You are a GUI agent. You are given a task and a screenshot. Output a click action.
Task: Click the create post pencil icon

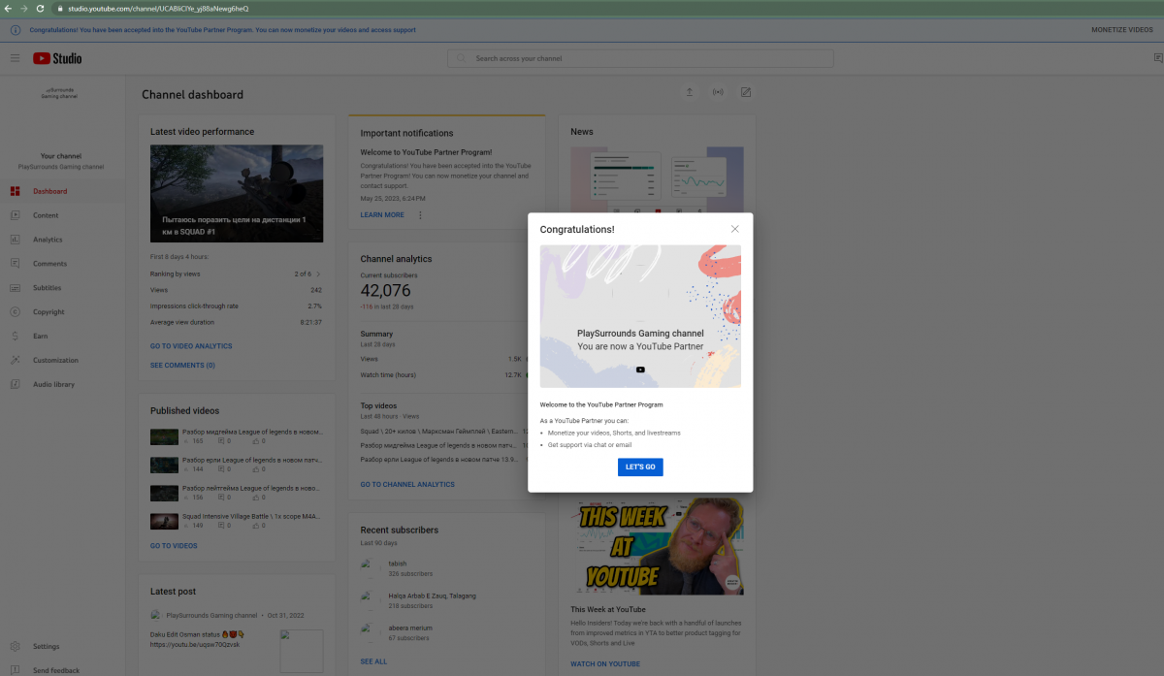point(746,93)
